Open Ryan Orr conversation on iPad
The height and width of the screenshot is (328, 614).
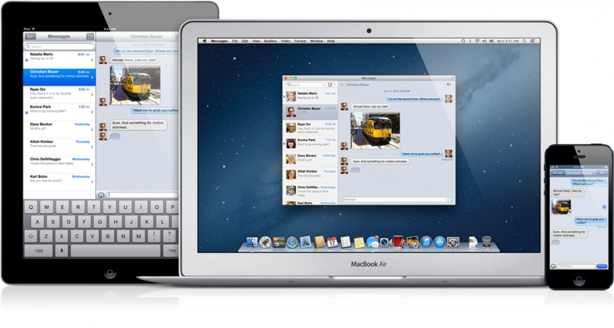coord(60,94)
